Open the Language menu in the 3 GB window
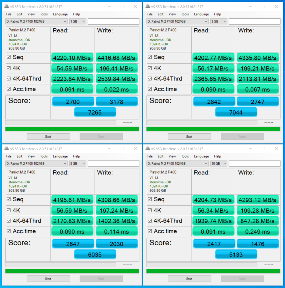 (201, 14)
